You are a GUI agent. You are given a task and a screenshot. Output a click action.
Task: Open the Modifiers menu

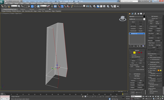coord(33,3)
